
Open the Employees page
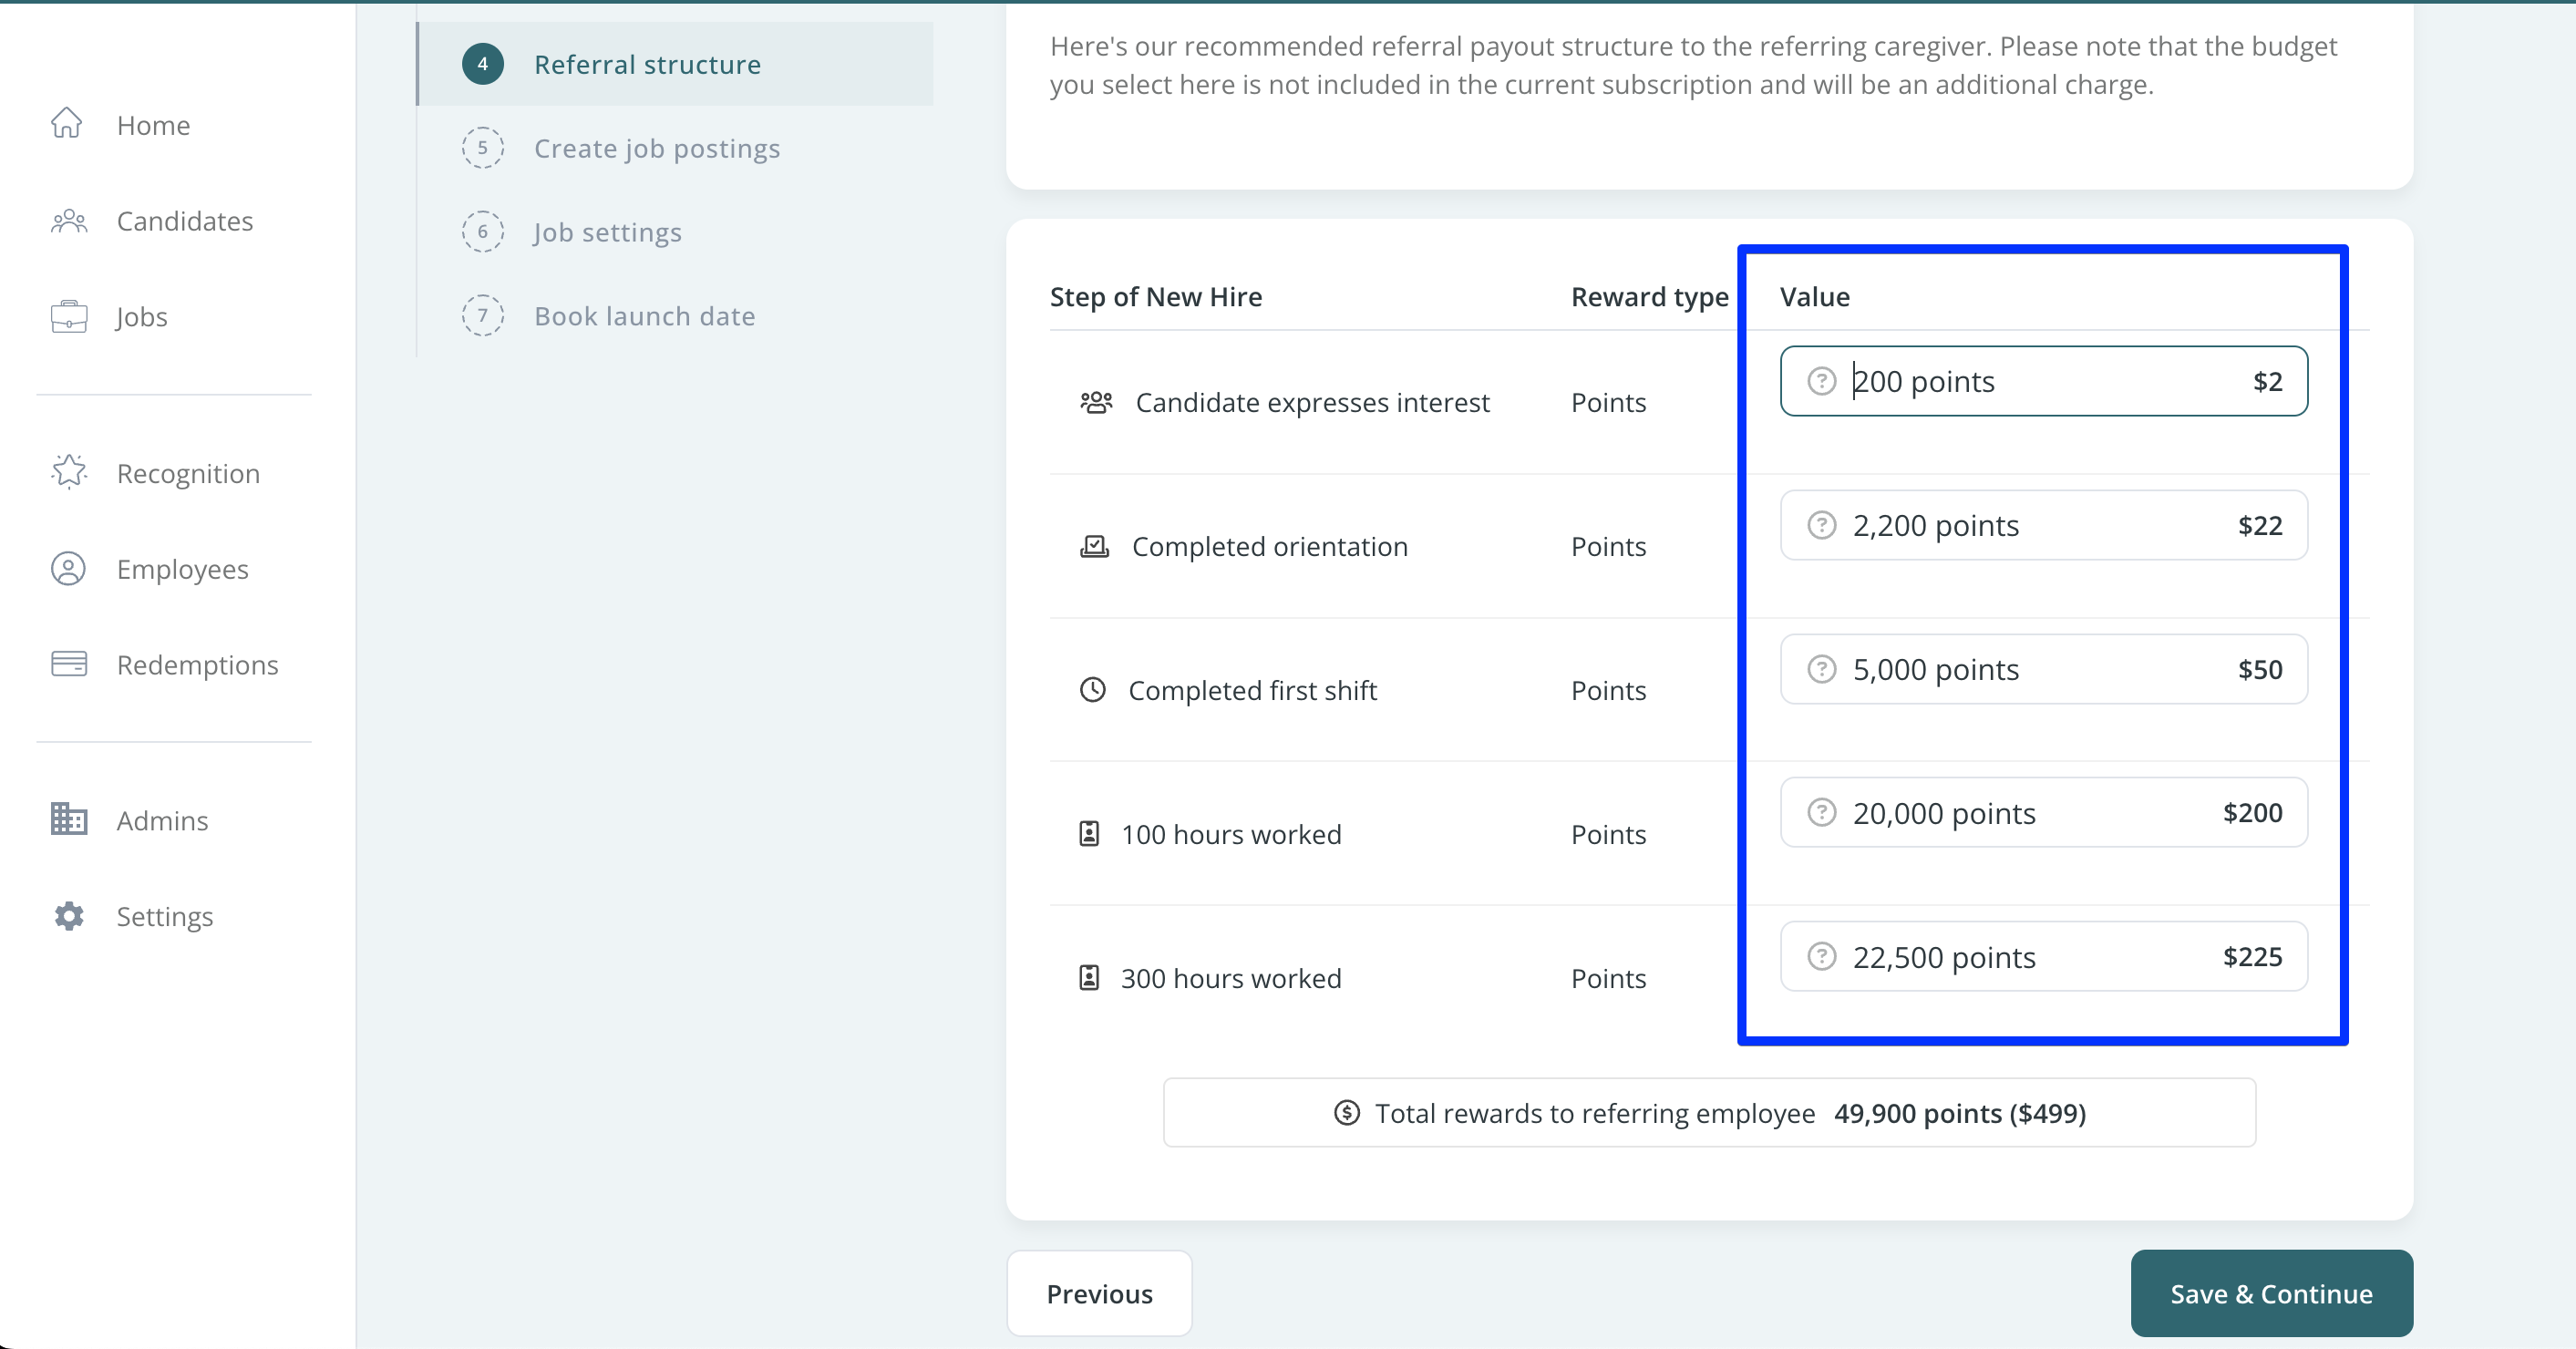pyautogui.click(x=182, y=569)
